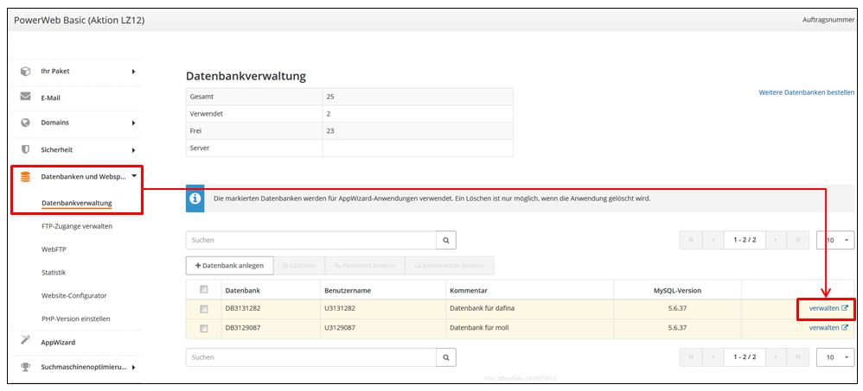Screen dimensions: 863x391
Task: Open AppWizard from the sidebar
Action: tap(58, 342)
